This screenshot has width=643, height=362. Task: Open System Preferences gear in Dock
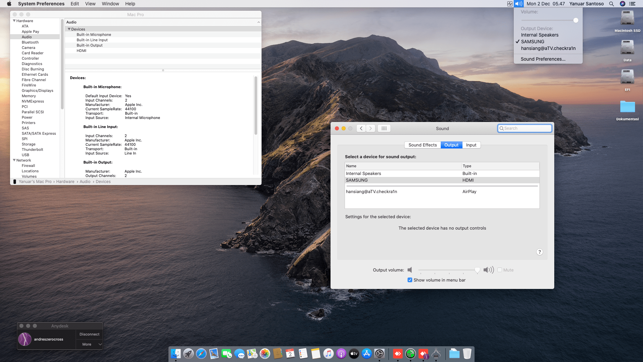(379, 354)
